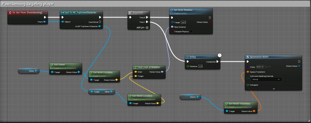Click the Find Look at Rotation Target pin
Viewport: 311px width, 123px height.
[x=136, y=76]
